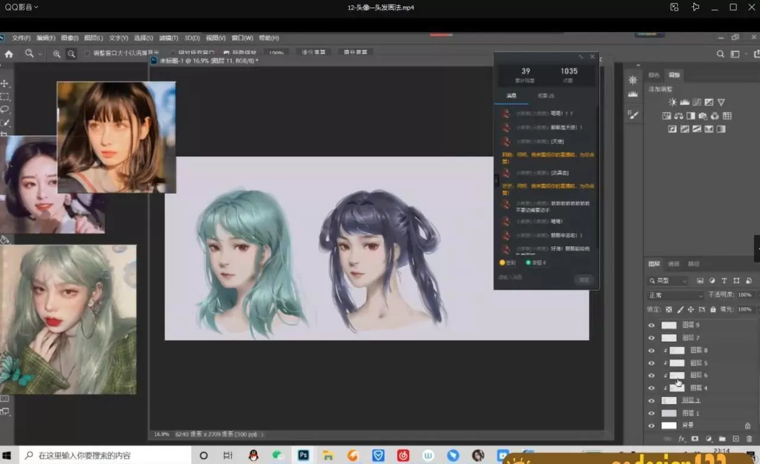
Task: Enable the resize window to fit checkbox
Action: point(87,53)
